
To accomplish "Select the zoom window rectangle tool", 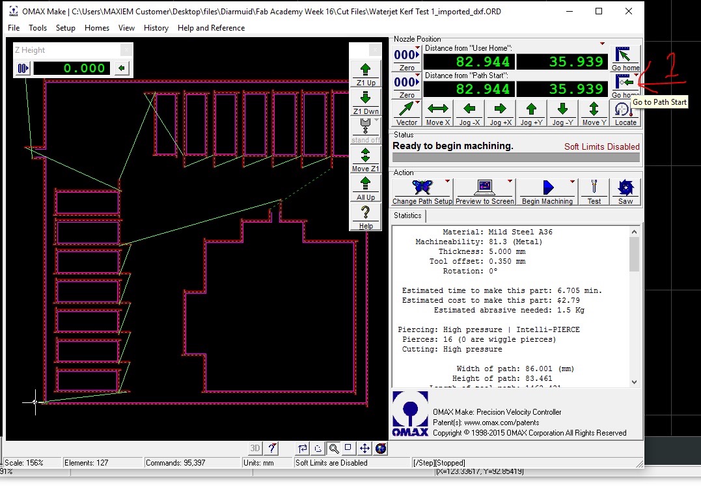I will (348, 448).
